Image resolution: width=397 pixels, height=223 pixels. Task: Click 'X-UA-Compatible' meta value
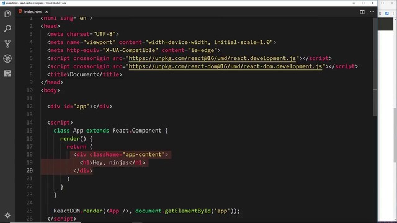pos(130,50)
